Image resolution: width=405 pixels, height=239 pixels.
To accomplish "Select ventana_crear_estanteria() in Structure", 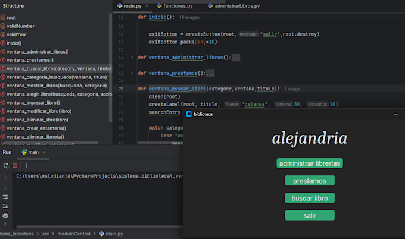I will click(36, 128).
